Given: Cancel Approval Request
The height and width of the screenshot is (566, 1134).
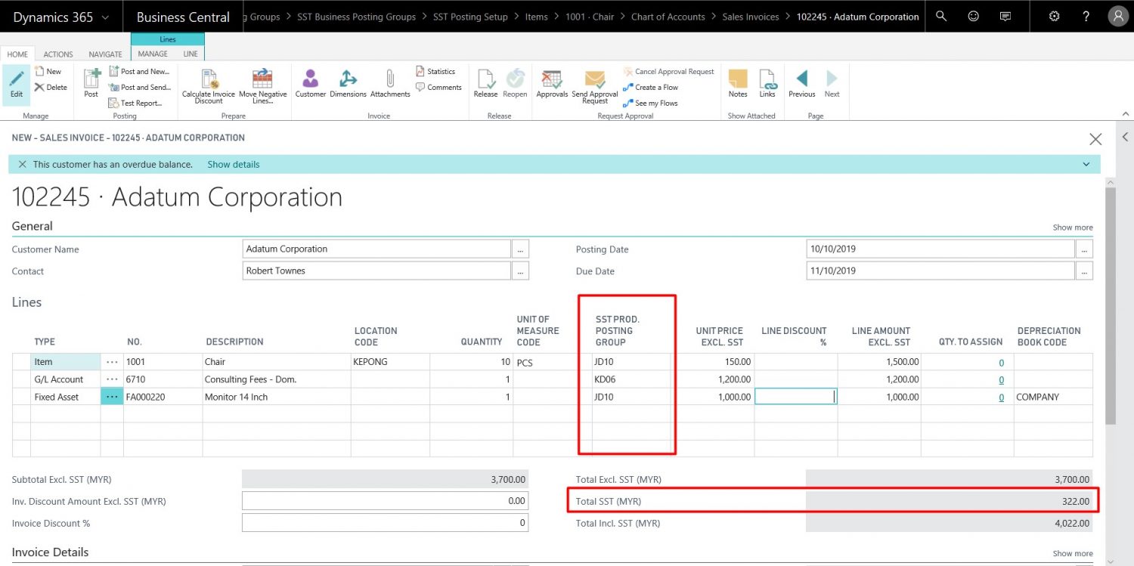Looking at the screenshot, I should (668, 72).
